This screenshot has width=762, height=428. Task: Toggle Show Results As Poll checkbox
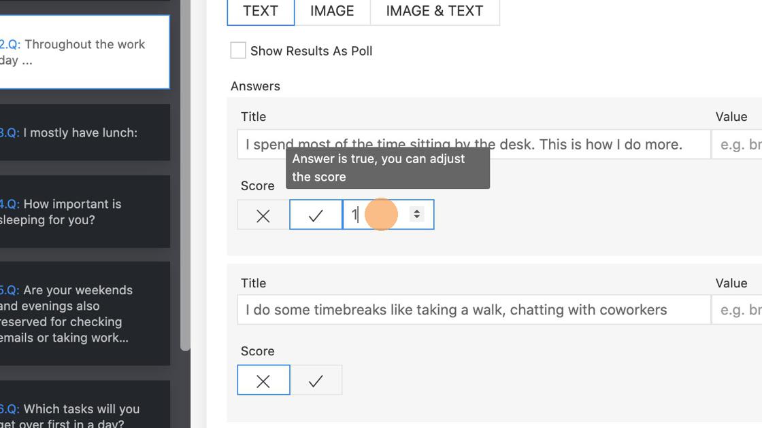point(238,51)
